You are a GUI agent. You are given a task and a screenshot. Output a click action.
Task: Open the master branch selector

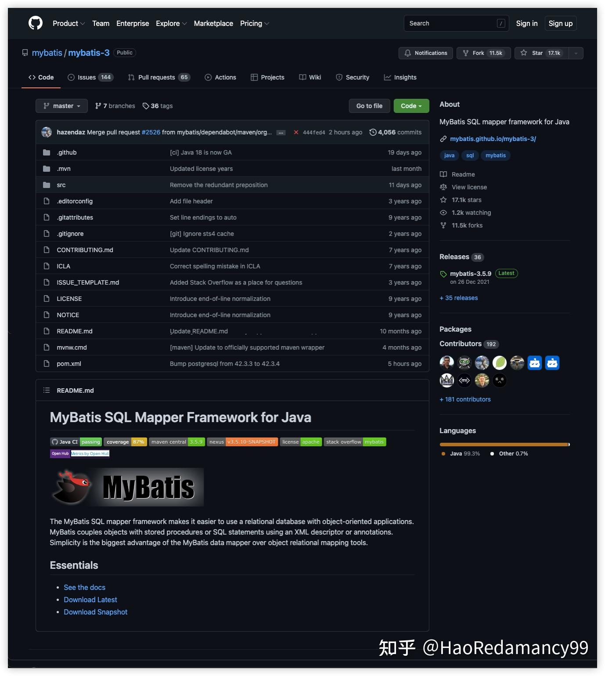pos(61,106)
